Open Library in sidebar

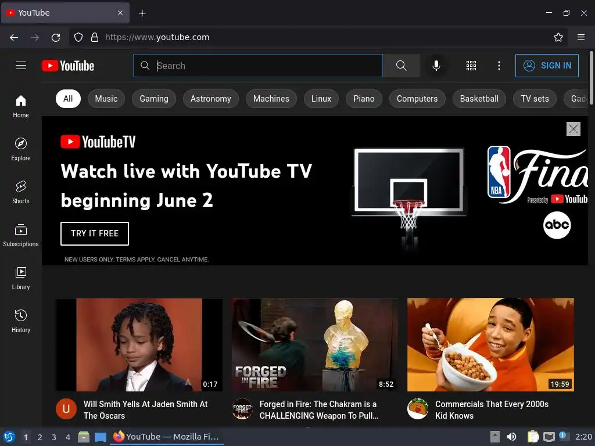click(x=21, y=278)
